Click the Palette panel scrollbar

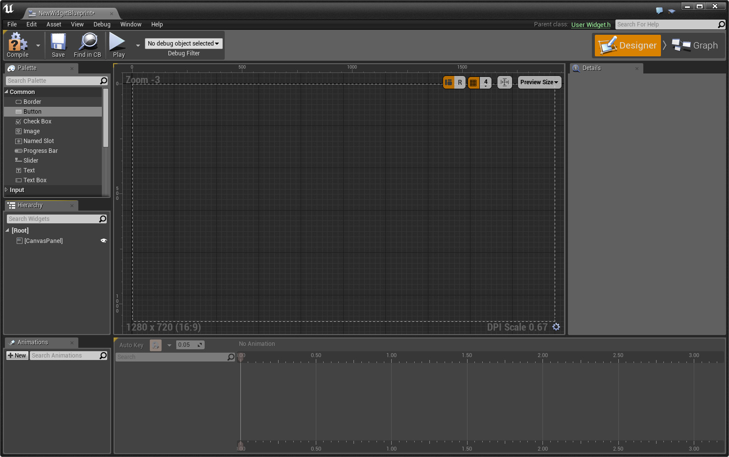click(x=105, y=118)
